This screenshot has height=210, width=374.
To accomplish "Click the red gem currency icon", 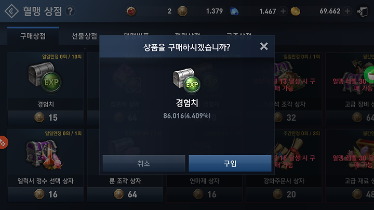I will (x=131, y=11).
